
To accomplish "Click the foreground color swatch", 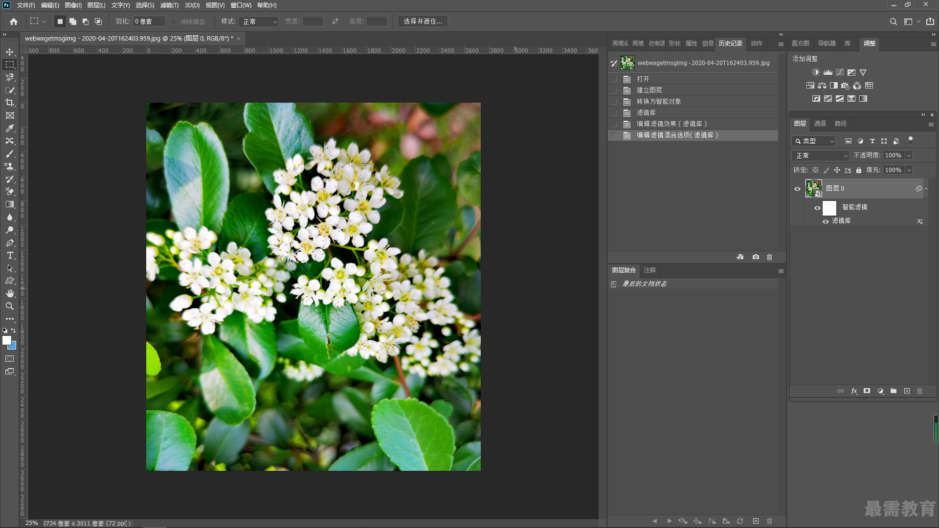I will click(6, 340).
